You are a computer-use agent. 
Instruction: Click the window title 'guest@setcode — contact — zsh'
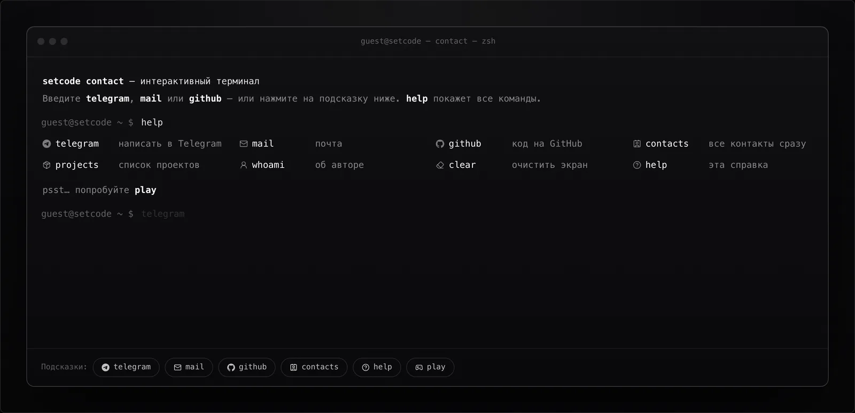(428, 41)
